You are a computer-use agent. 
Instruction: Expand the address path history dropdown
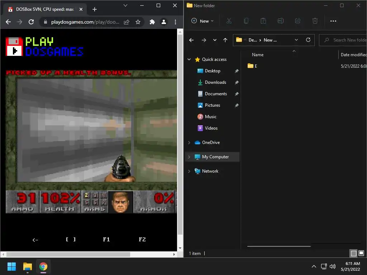pos(296,40)
